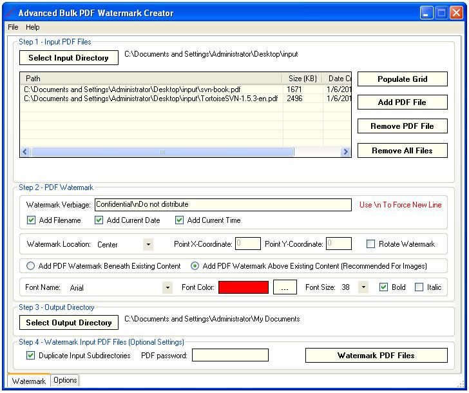
Task: Toggle the Rotate Watermark checkbox
Action: [370, 244]
